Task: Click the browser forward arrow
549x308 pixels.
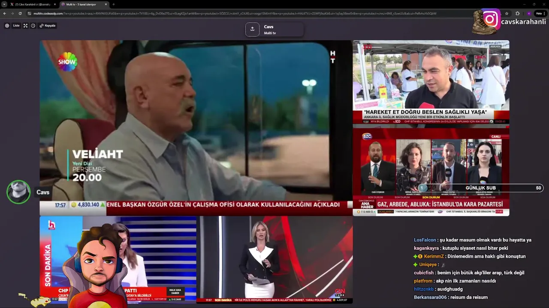Action: (12, 13)
